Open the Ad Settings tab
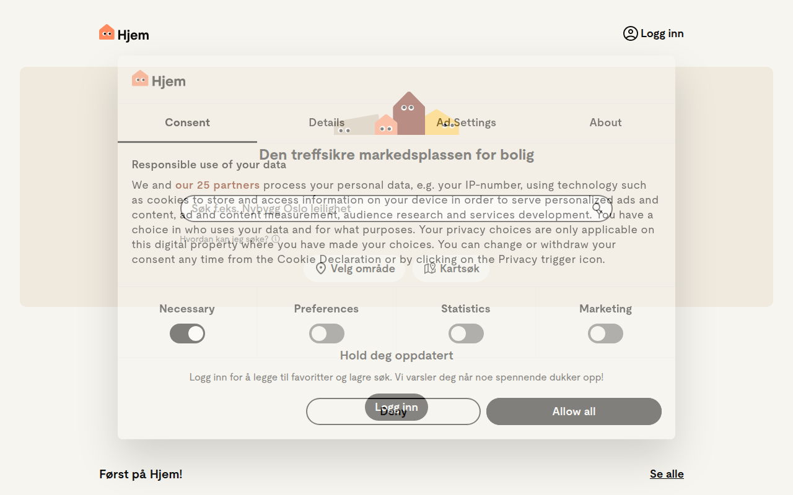The width and height of the screenshot is (793, 495). 466,123
